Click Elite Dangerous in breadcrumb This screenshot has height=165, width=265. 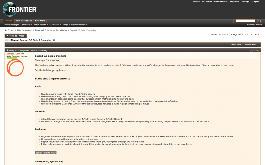pyautogui.click(x=24, y=30)
